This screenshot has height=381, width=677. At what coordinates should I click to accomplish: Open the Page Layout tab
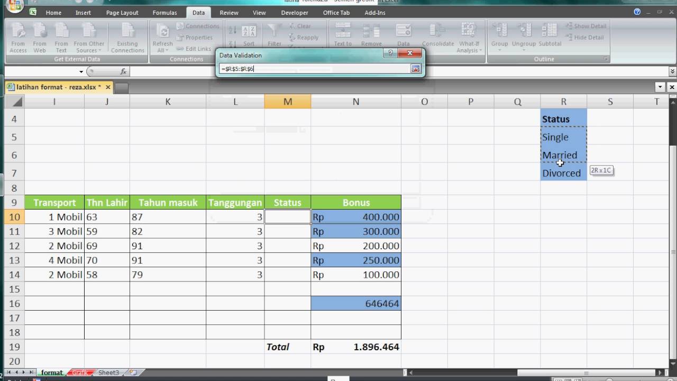pos(122,13)
